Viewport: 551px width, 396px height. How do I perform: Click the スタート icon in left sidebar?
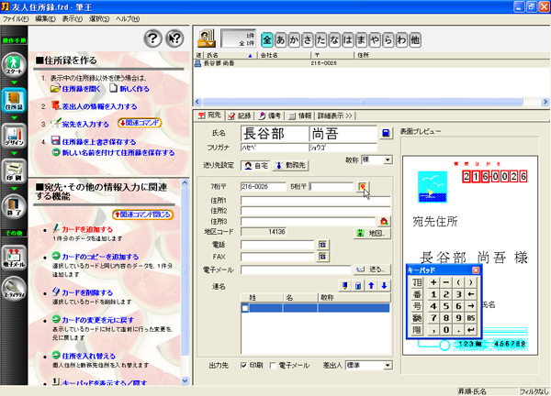(14, 66)
